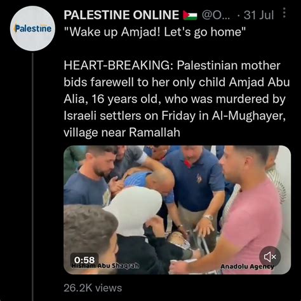Click the "village near Ramallah" text line
301x301 pixels.
[122, 132]
